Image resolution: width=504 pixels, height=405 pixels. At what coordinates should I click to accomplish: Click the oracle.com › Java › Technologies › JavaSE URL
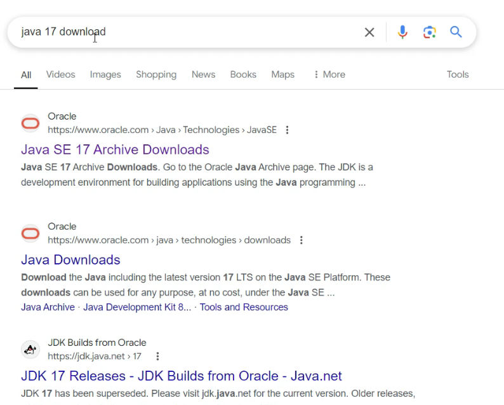(x=162, y=130)
